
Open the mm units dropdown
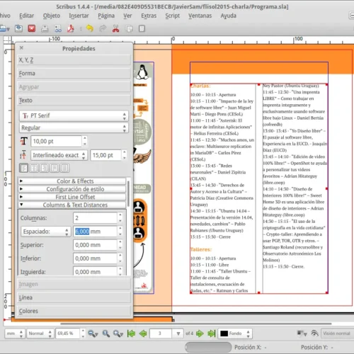tap(15, 333)
